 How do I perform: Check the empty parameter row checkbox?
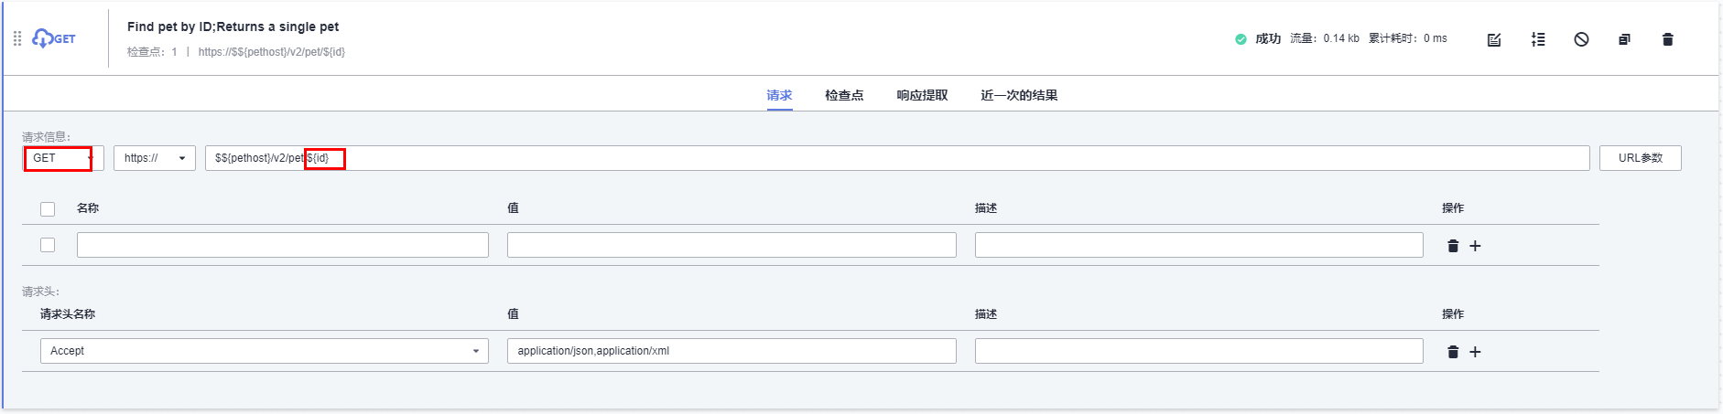coord(48,245)
